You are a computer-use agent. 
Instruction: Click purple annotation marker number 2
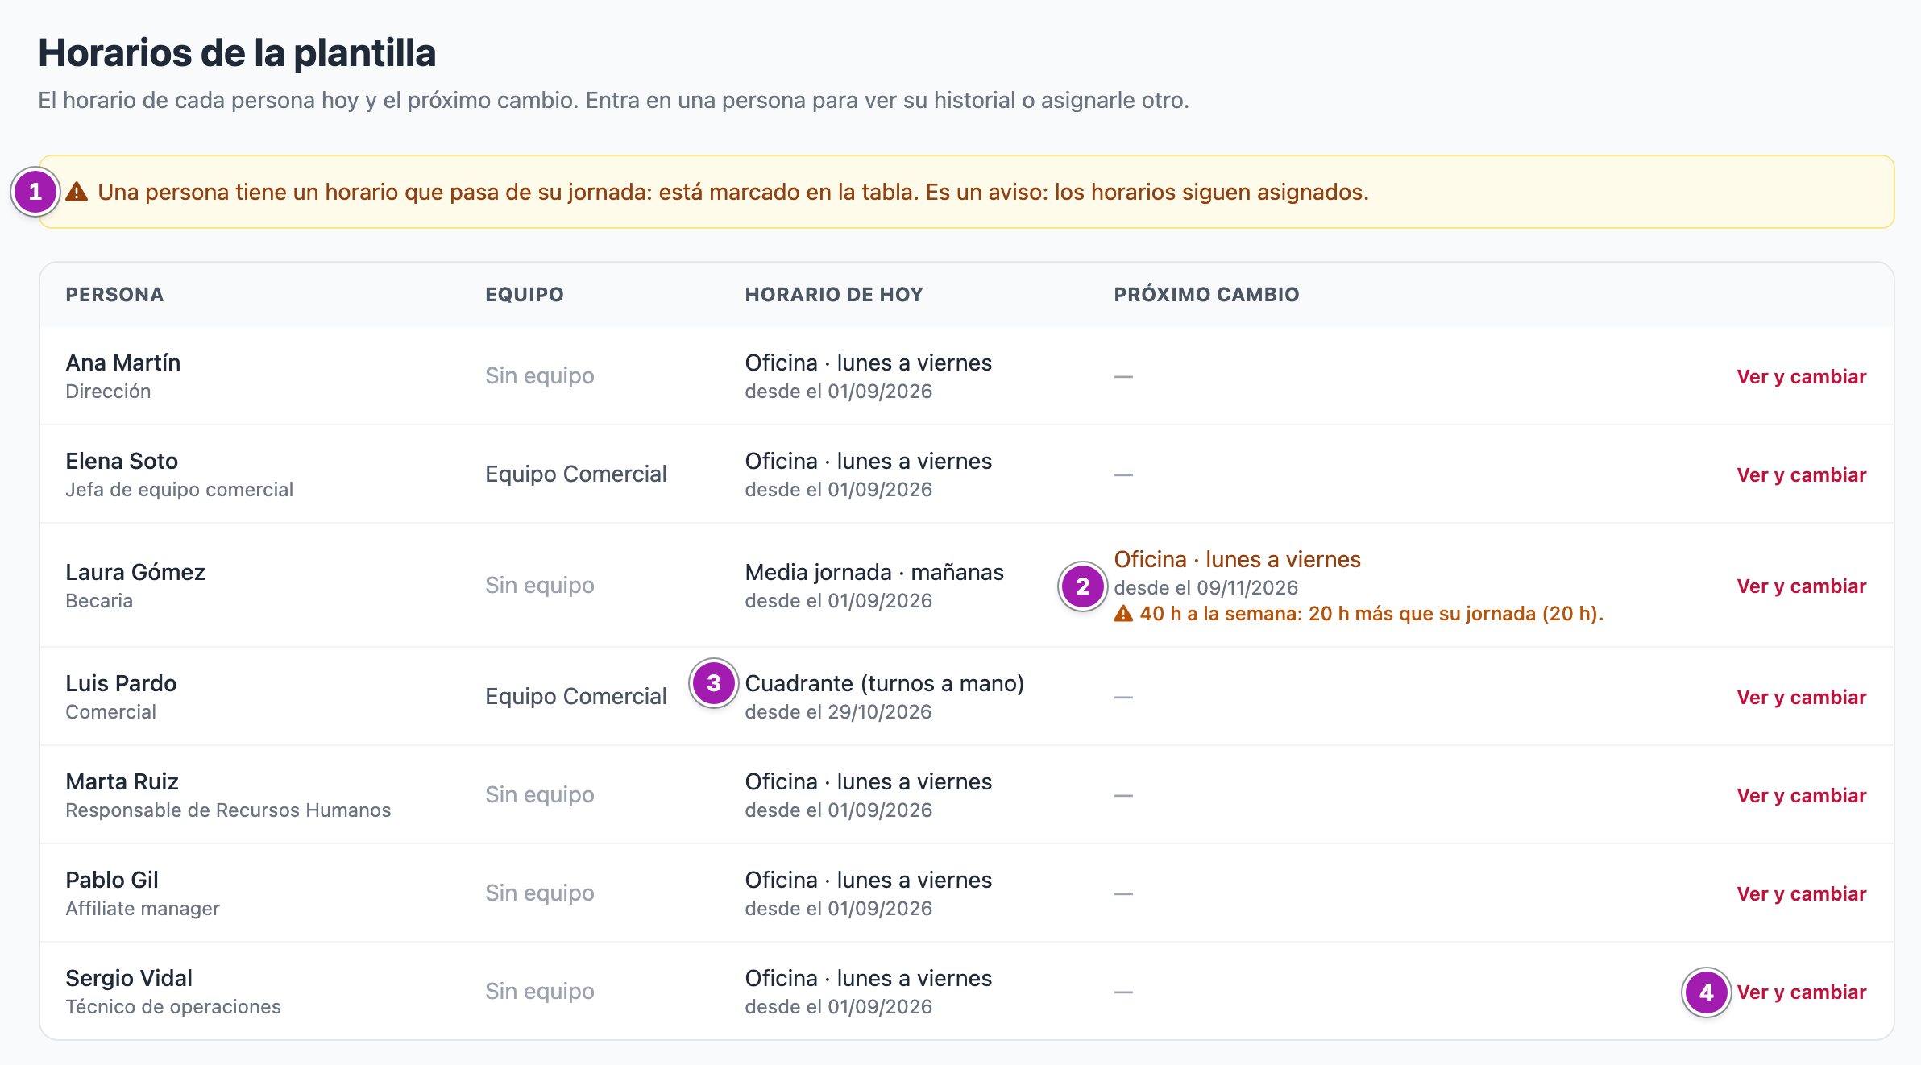1082,586
